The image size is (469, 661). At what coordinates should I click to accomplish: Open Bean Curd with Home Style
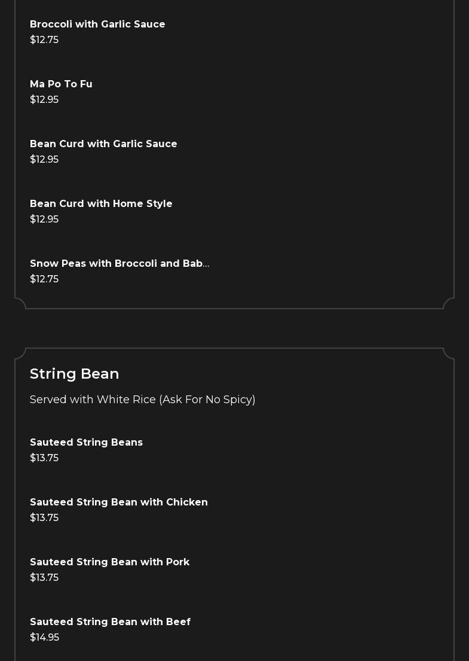click(101, 203)
